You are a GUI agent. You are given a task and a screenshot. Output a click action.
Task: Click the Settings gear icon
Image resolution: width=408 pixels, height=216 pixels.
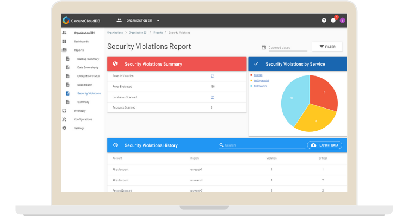(x=64, y=128)
